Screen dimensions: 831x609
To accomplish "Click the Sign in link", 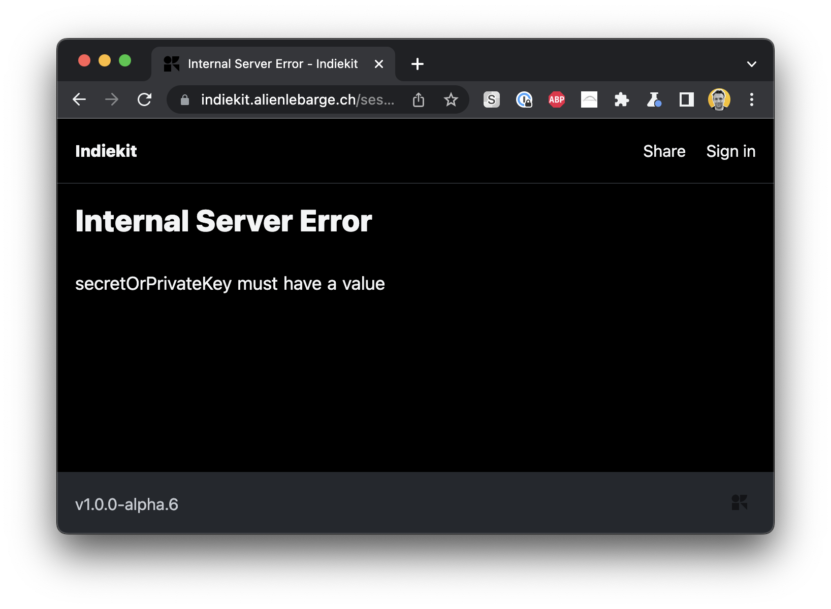I will tap(731, 151).
